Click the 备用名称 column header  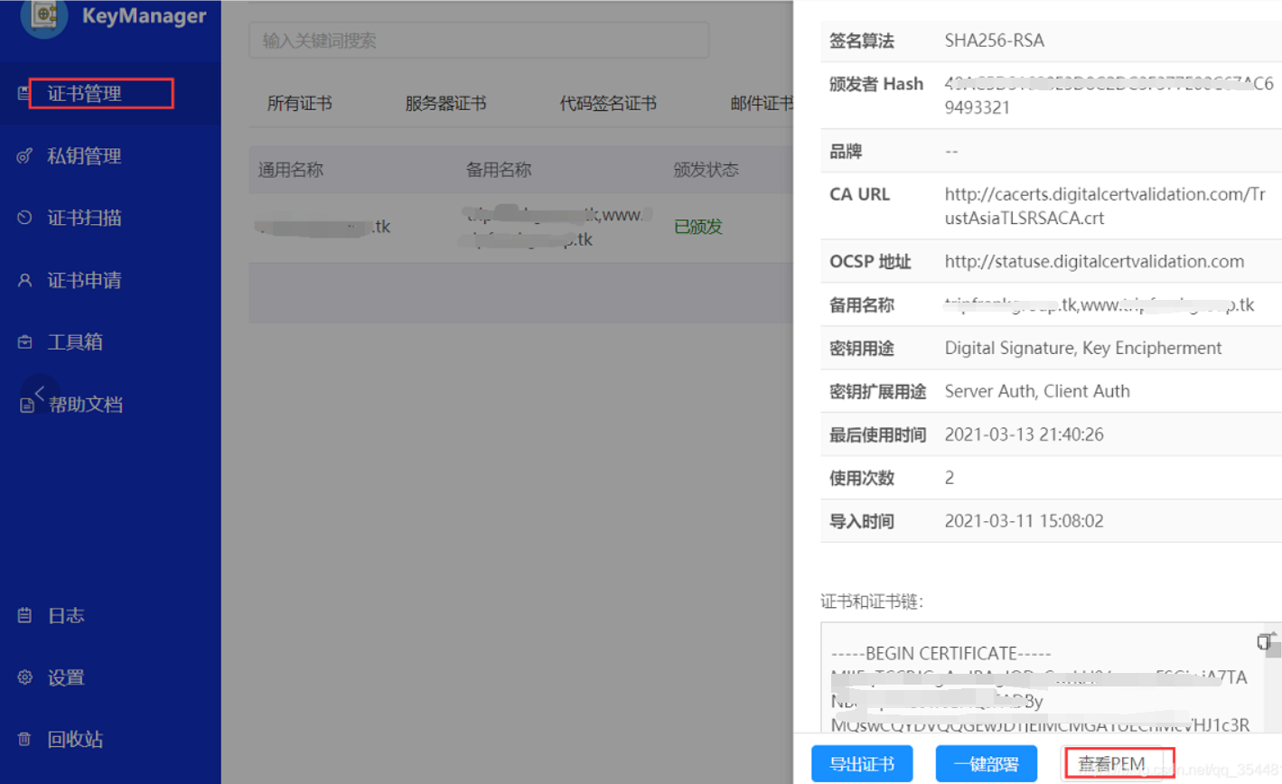499,170
